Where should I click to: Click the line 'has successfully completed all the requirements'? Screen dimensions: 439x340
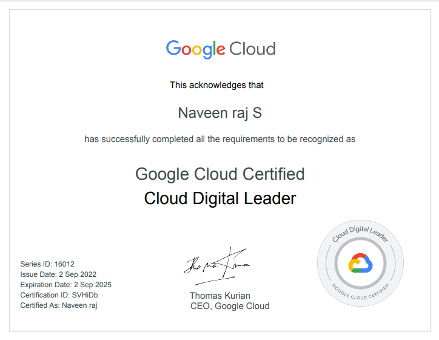pyautogui.click(x=219, y=139)
